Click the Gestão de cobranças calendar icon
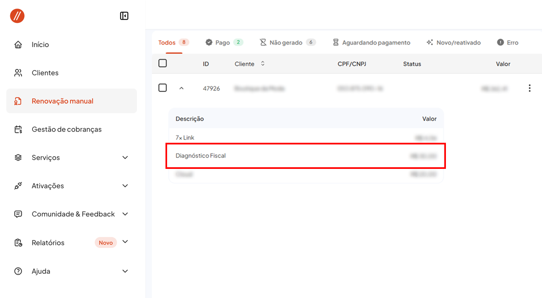Screen dimensions: 542x298 18,130
